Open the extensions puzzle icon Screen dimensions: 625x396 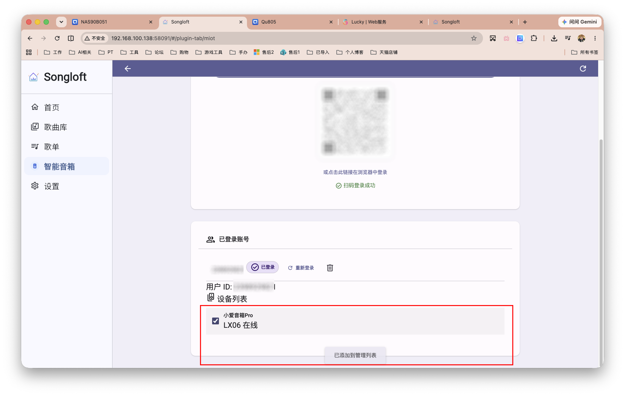click(x=534, y=38)
